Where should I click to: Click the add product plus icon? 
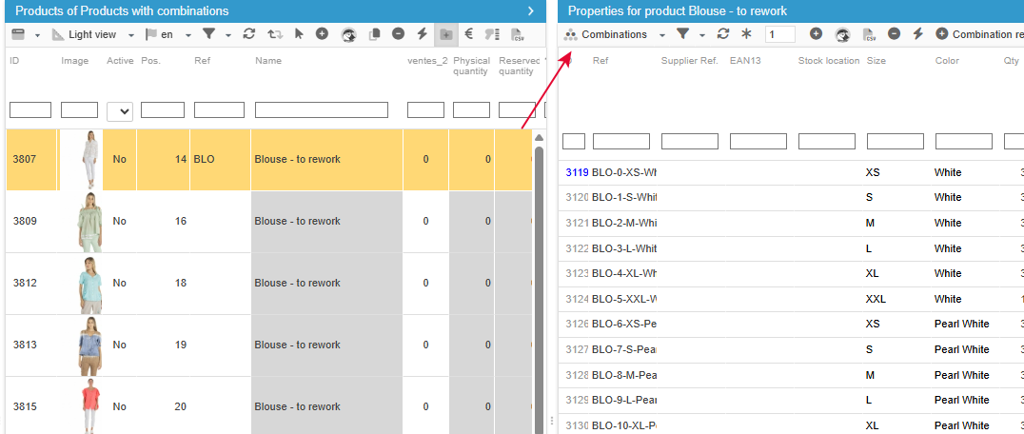[323, 34]
